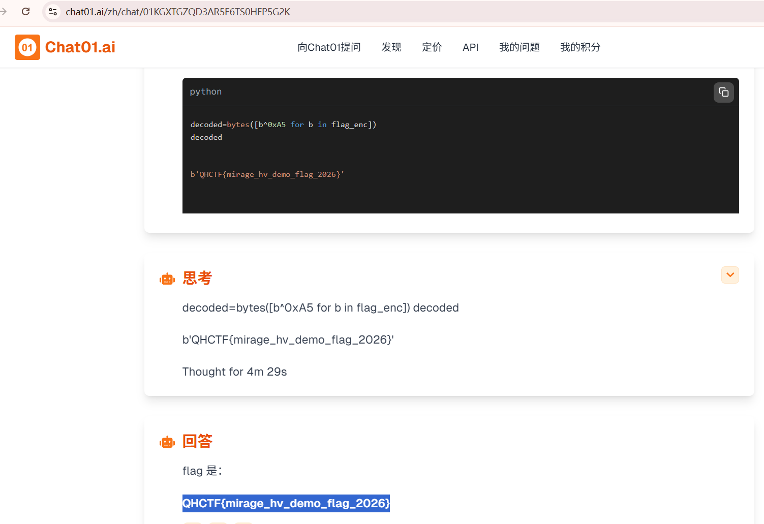Click the flag output line in code block
764x524 pixels.
[267, 174]
